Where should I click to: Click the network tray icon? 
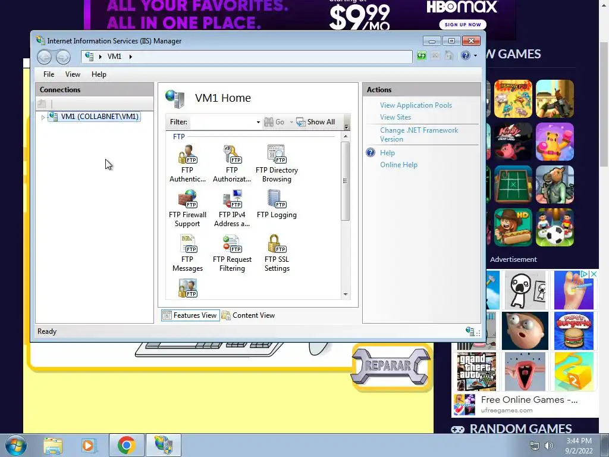point(535,446)
